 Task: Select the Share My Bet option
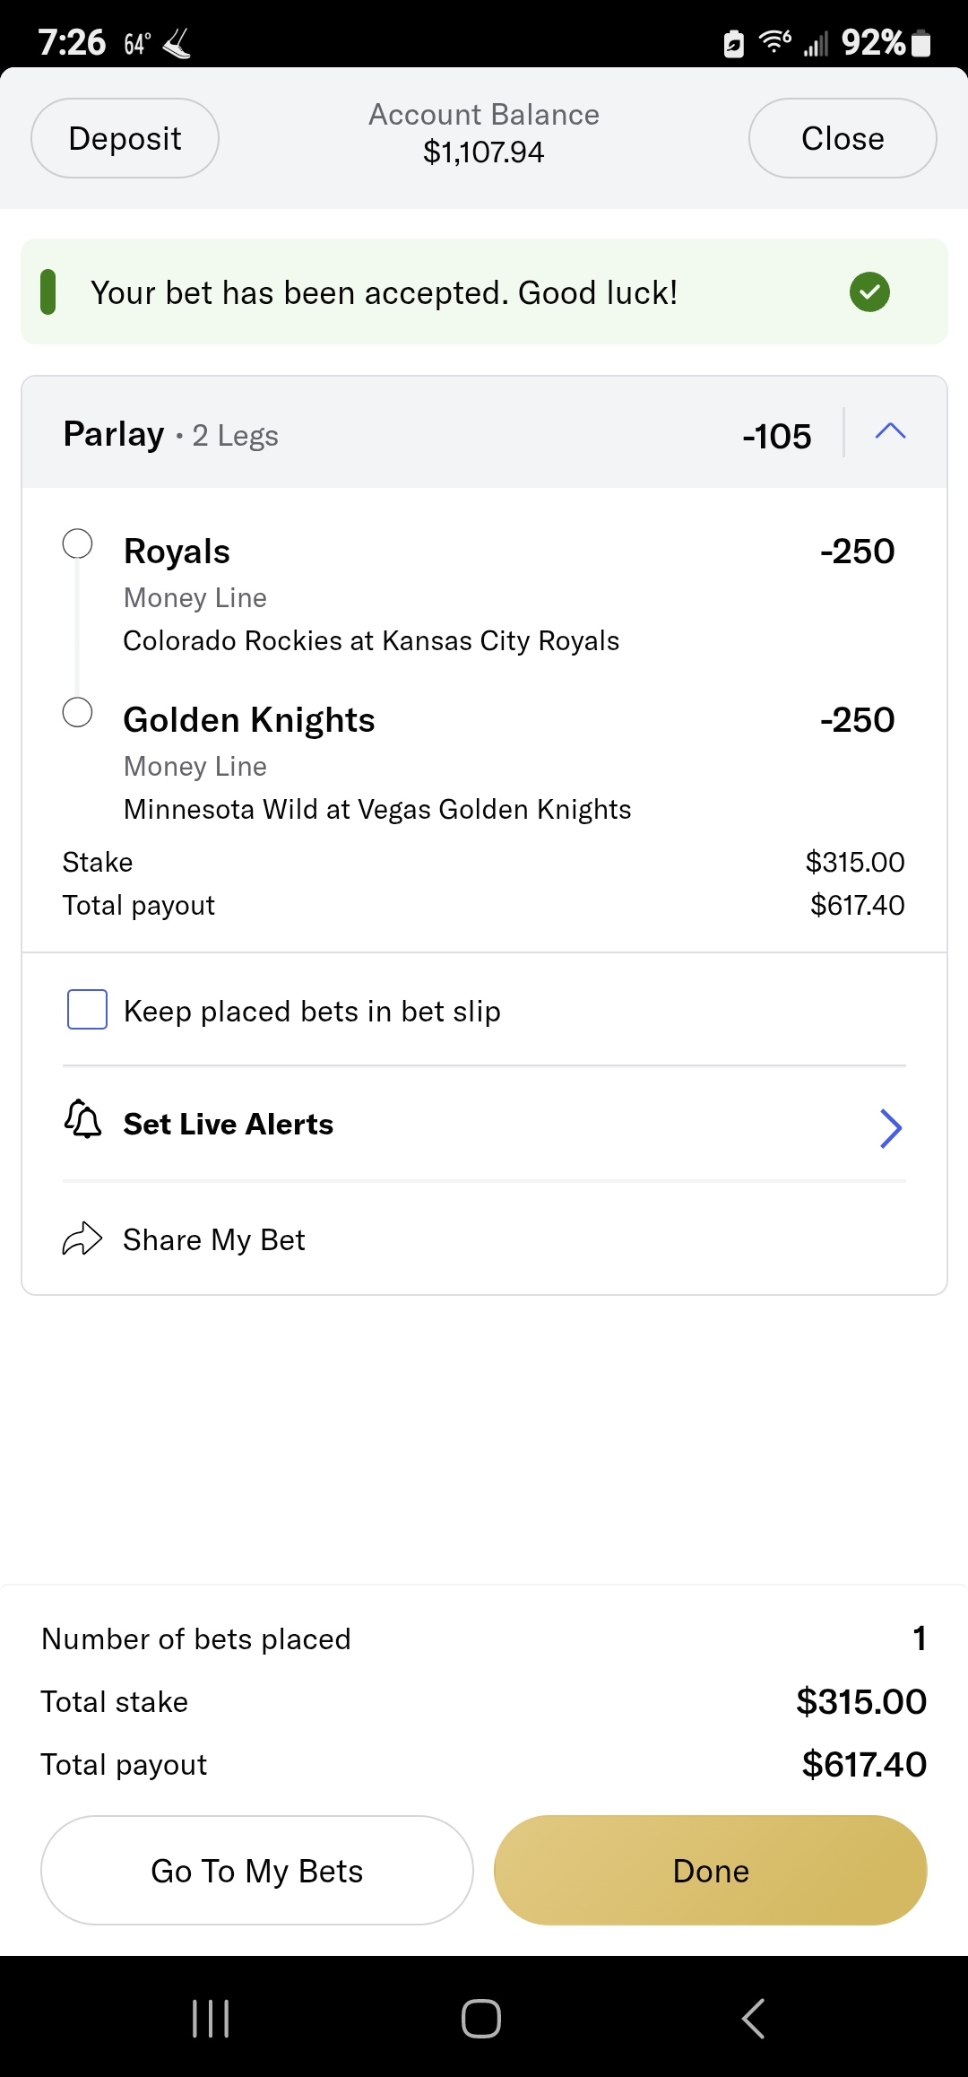tap(214, 1239)
